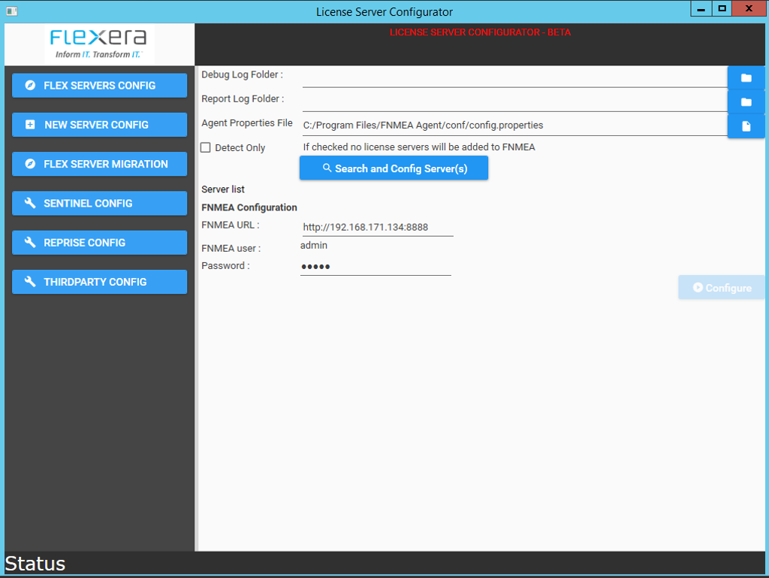Click the Server list label
769x578 pixels.
223,189
